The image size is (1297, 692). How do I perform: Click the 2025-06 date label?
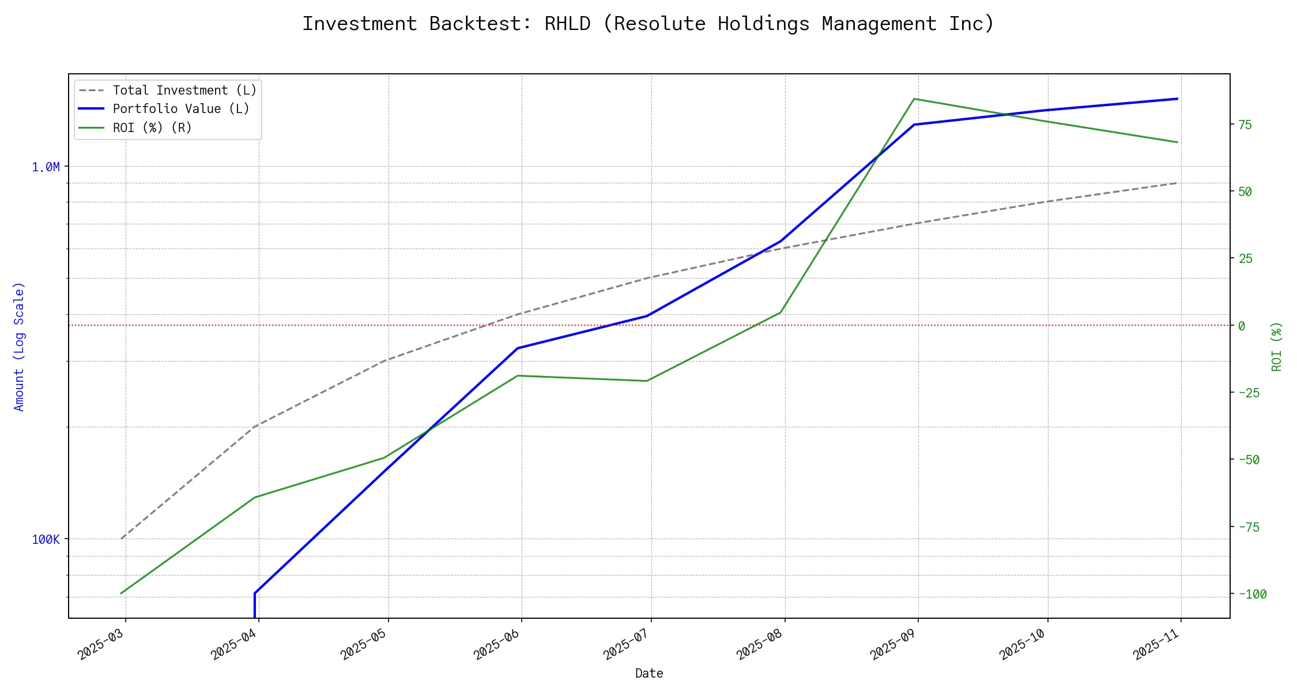pyautogui.click(x=496, y=644)
